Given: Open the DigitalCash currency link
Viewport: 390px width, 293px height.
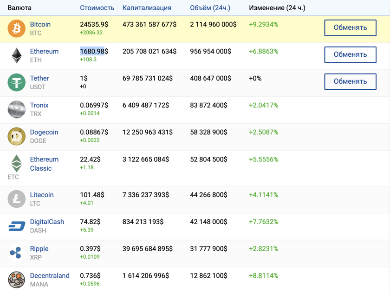Looking at the screenshot, I should (x=47, y=222).
